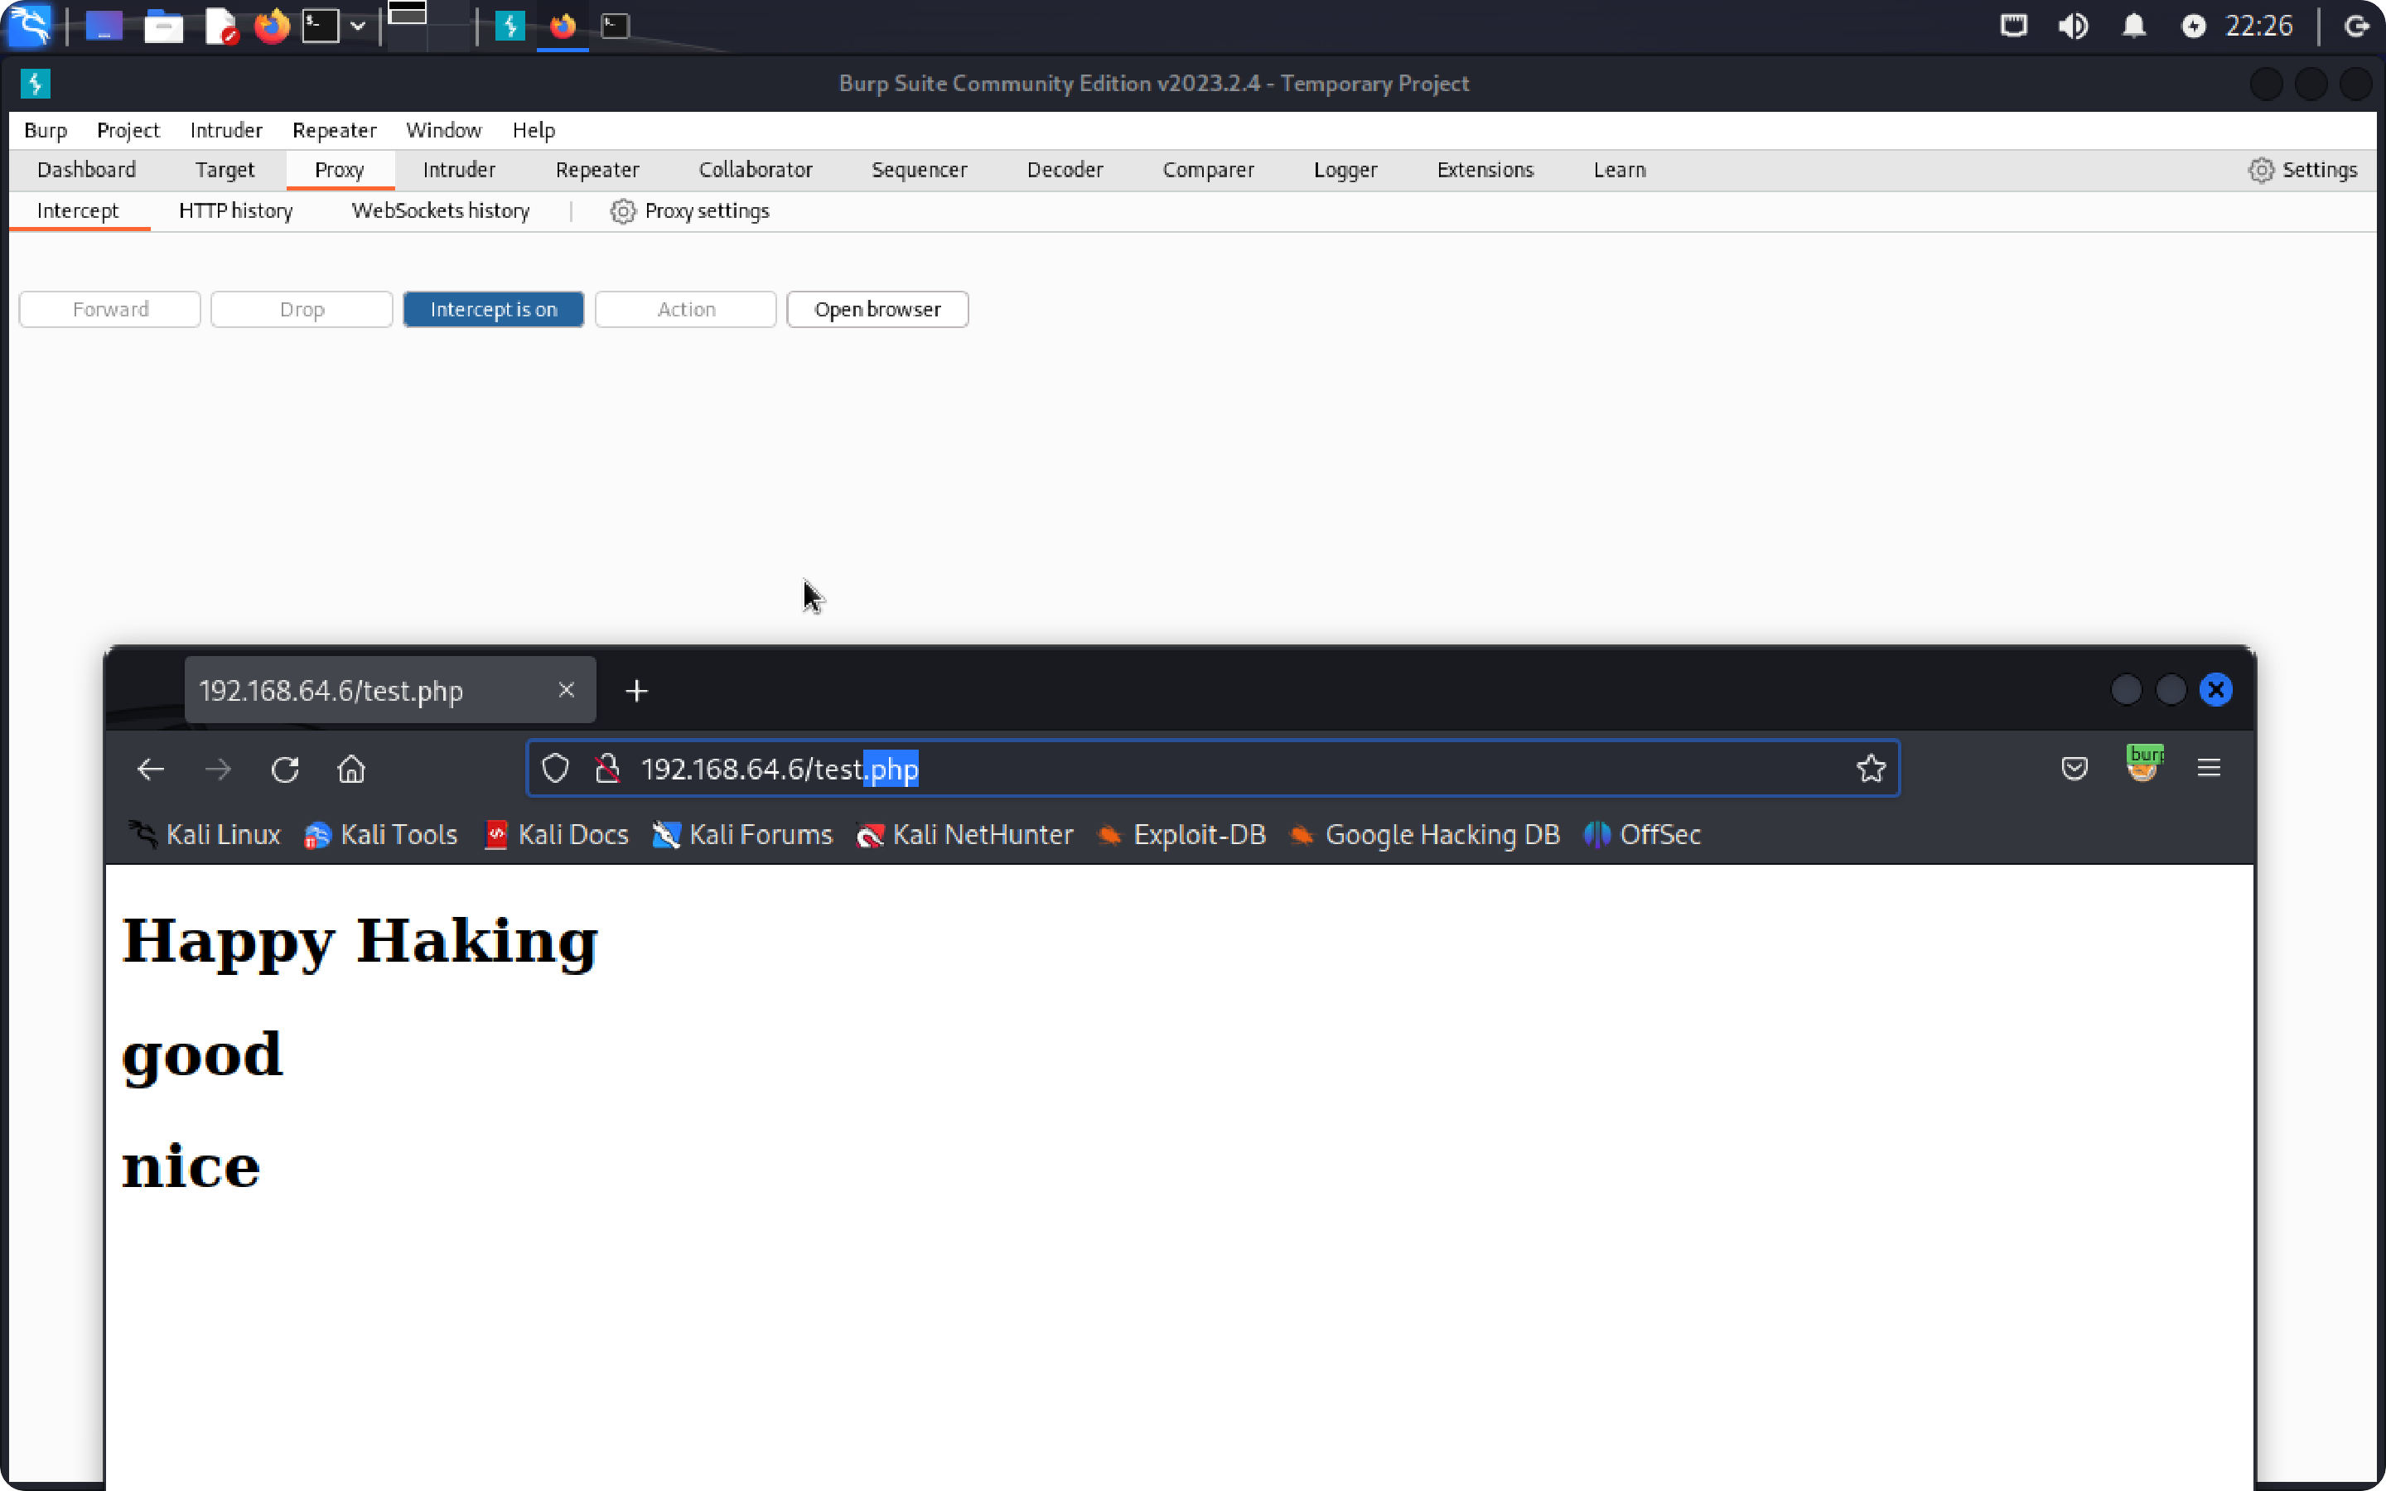
Task: Go forward in Firefox
Action: coord(218,770)
